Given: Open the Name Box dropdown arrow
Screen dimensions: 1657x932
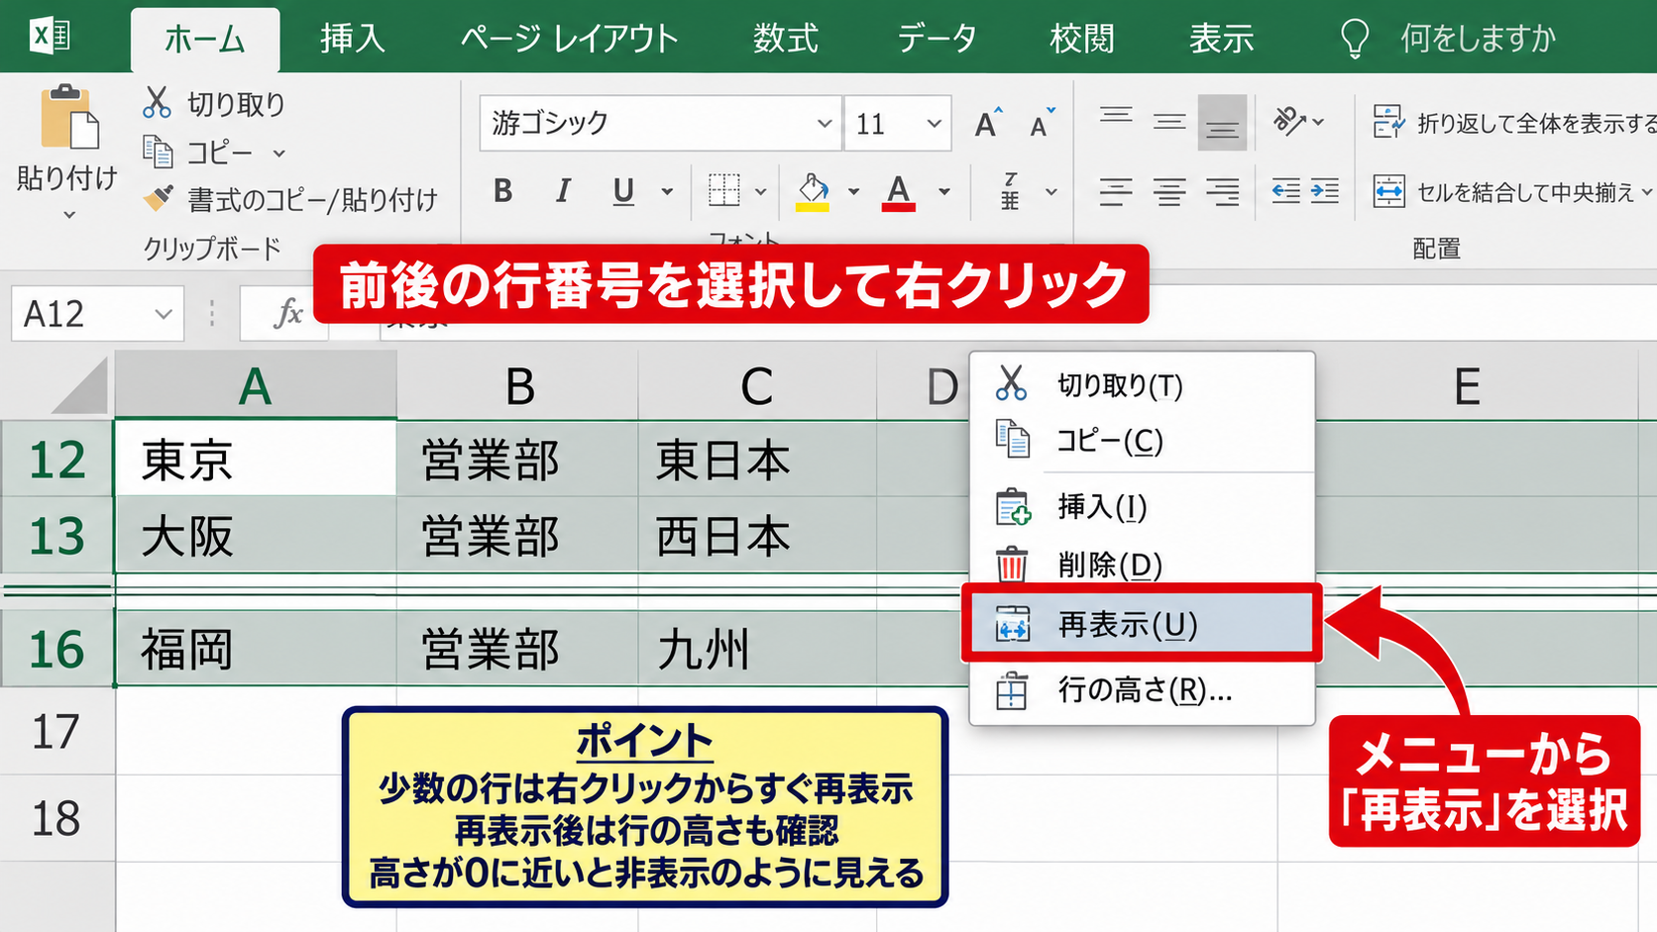Looking at the screenshot, I should click(164, 314).
